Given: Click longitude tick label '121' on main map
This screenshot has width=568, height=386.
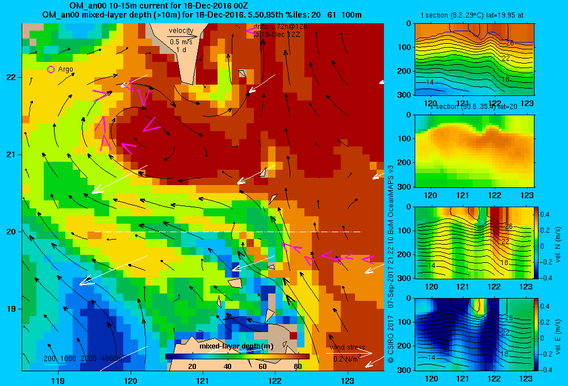Looking at the screenshot, I should pyautogui.click(x=203, y=380).
